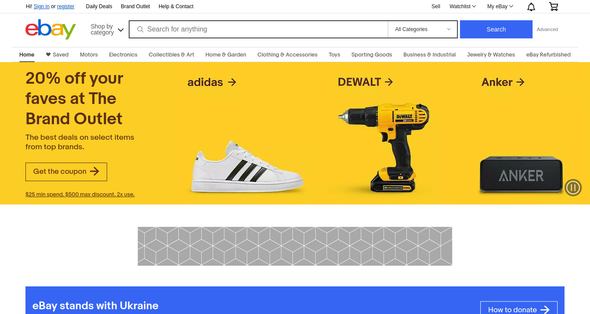The height and width of the screenshot is (314, 590).
Task: Open the Motors category
Action: click(x=89, y=55)
